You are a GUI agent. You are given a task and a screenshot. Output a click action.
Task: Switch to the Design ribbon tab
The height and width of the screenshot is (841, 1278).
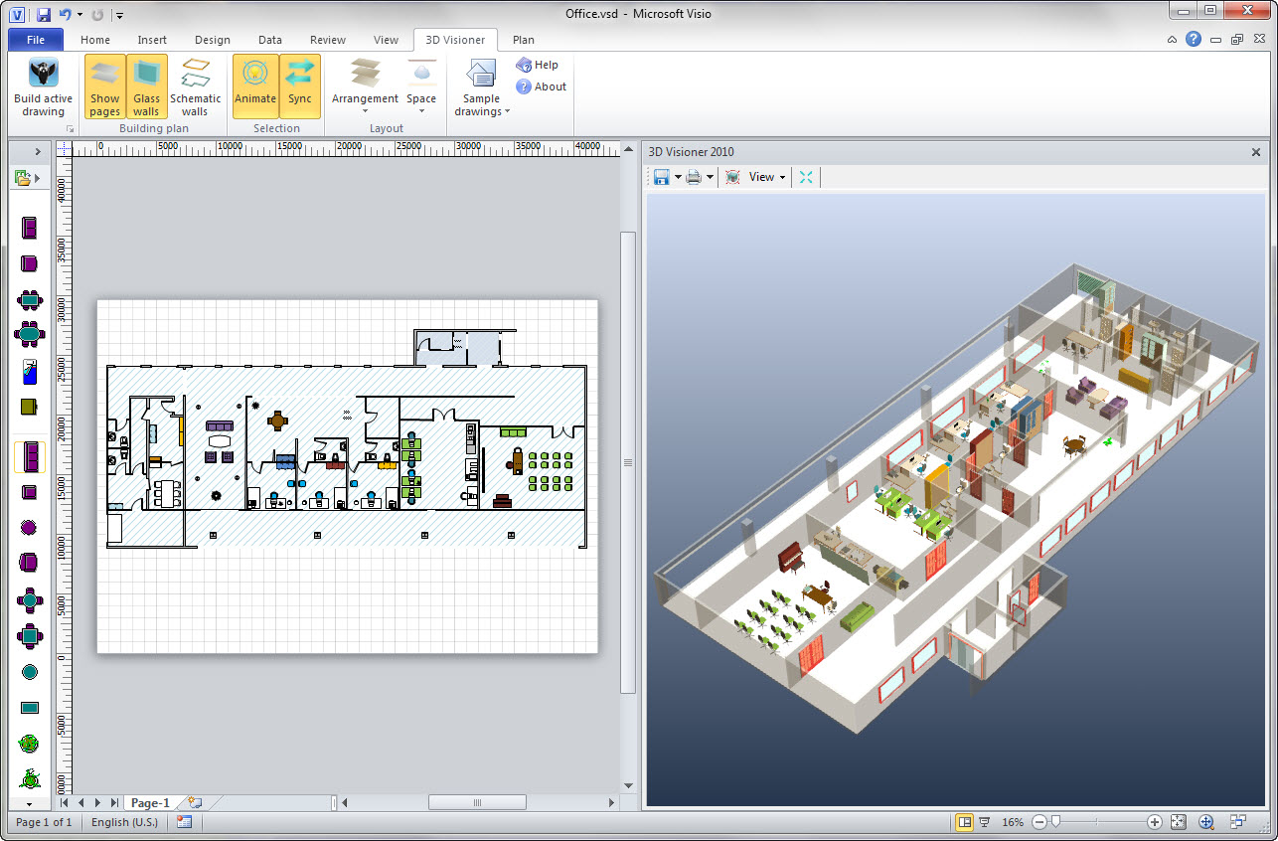click(212, 40)
